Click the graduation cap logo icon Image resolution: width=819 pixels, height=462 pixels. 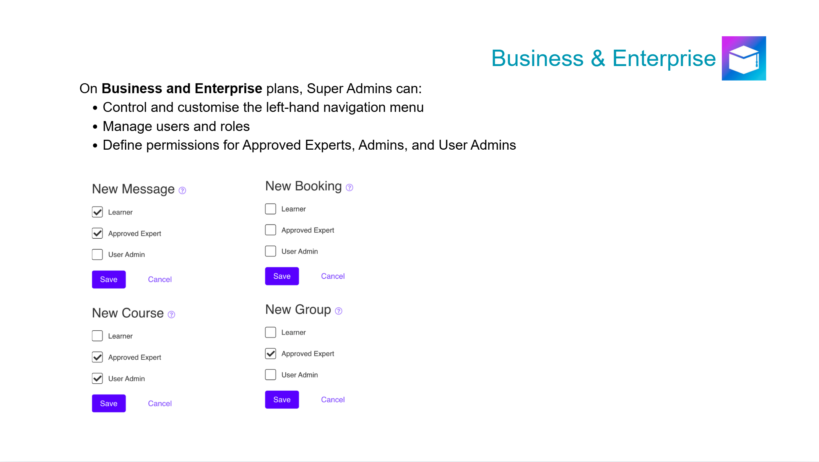[744, 58]
